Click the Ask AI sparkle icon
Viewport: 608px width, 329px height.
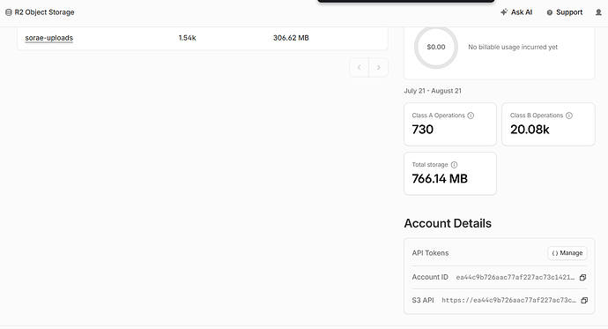point(504,12)
